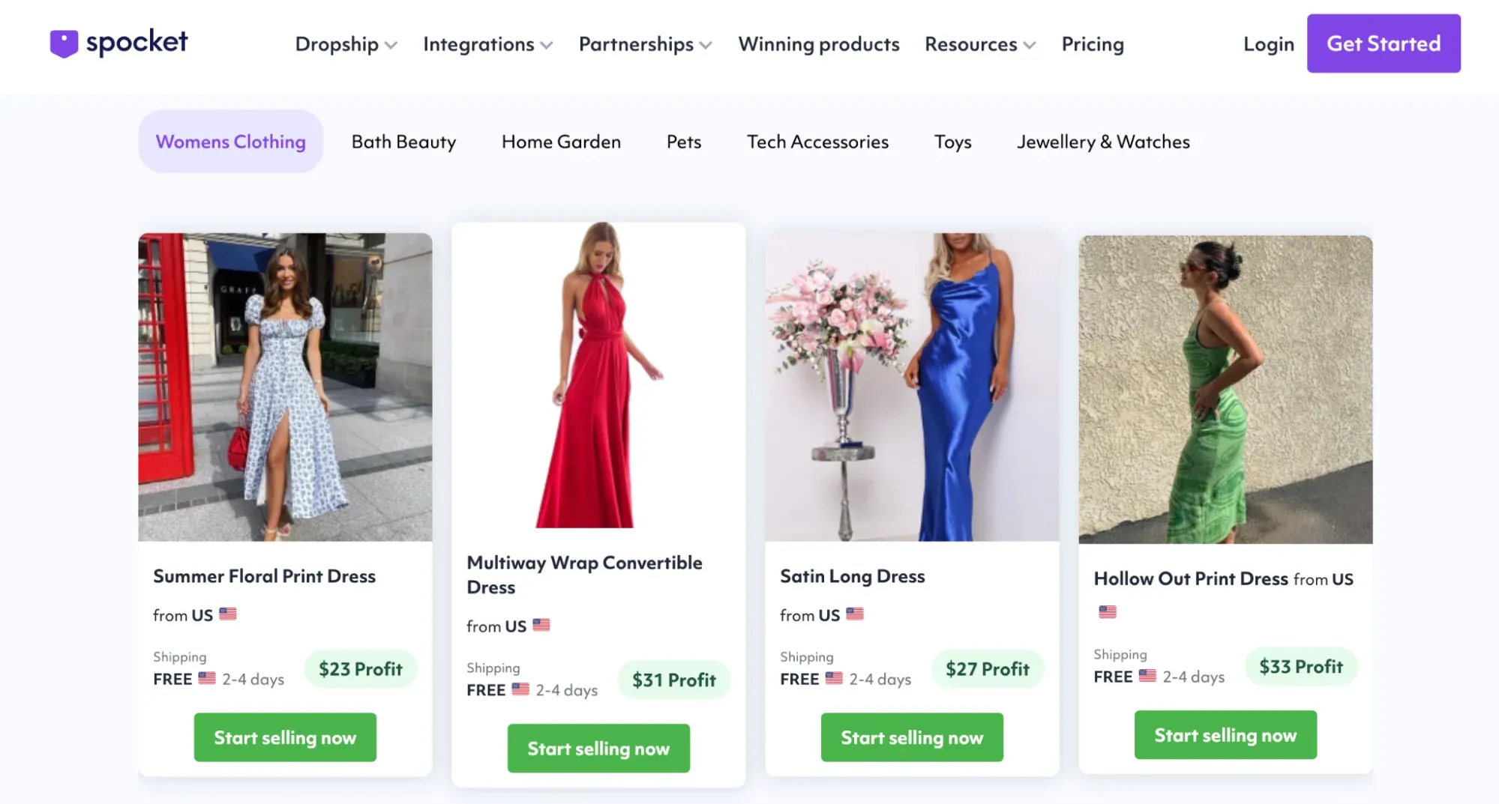Expand the Partnerships menu chevron
The width and height of the screenshot is (1499, 804).
tap(706, 45)
